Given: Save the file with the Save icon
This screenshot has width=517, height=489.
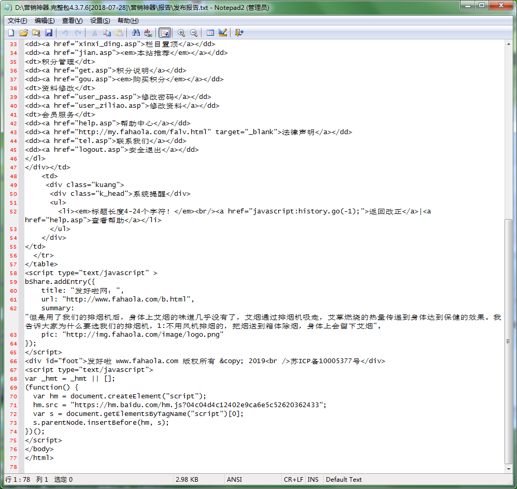Looking at the screenshot, I should pyautogui.click(x=49, y=32).
